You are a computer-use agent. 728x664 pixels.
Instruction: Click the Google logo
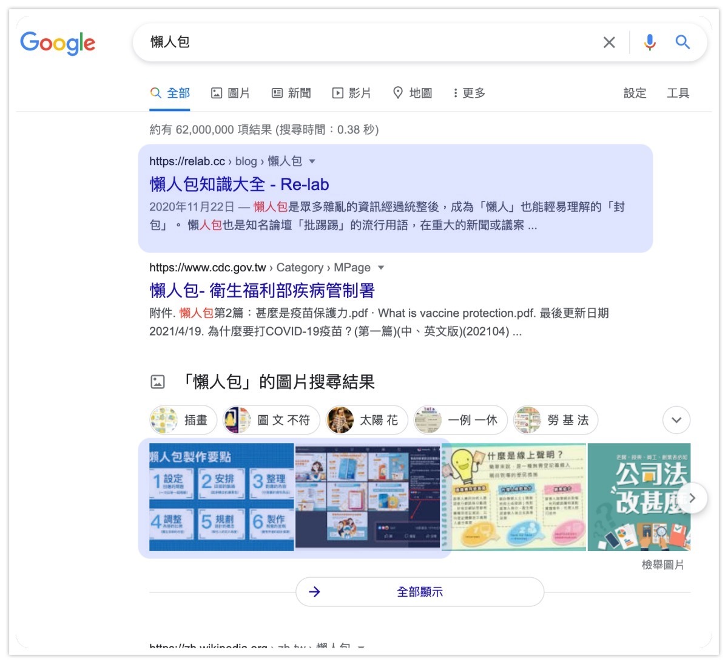(x=58, y=42)
